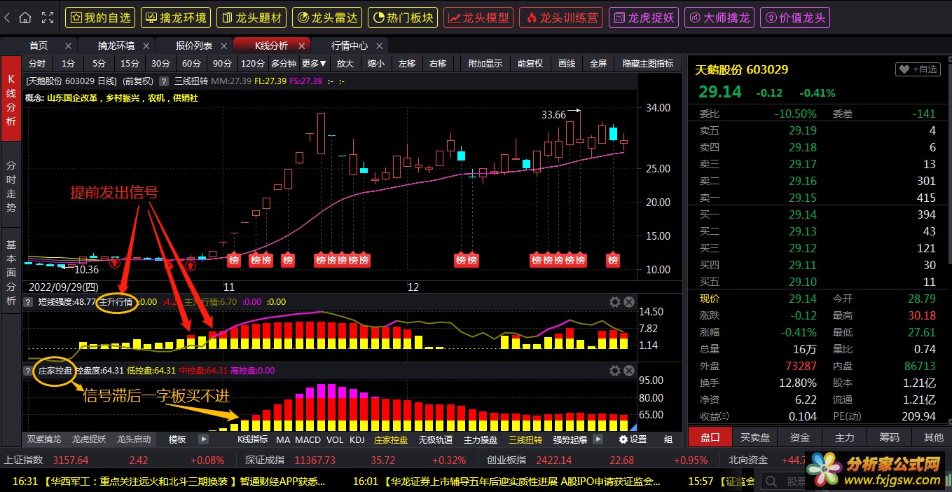
Task: Open 大师擒龙 module
Action: [x=719, y=18]
